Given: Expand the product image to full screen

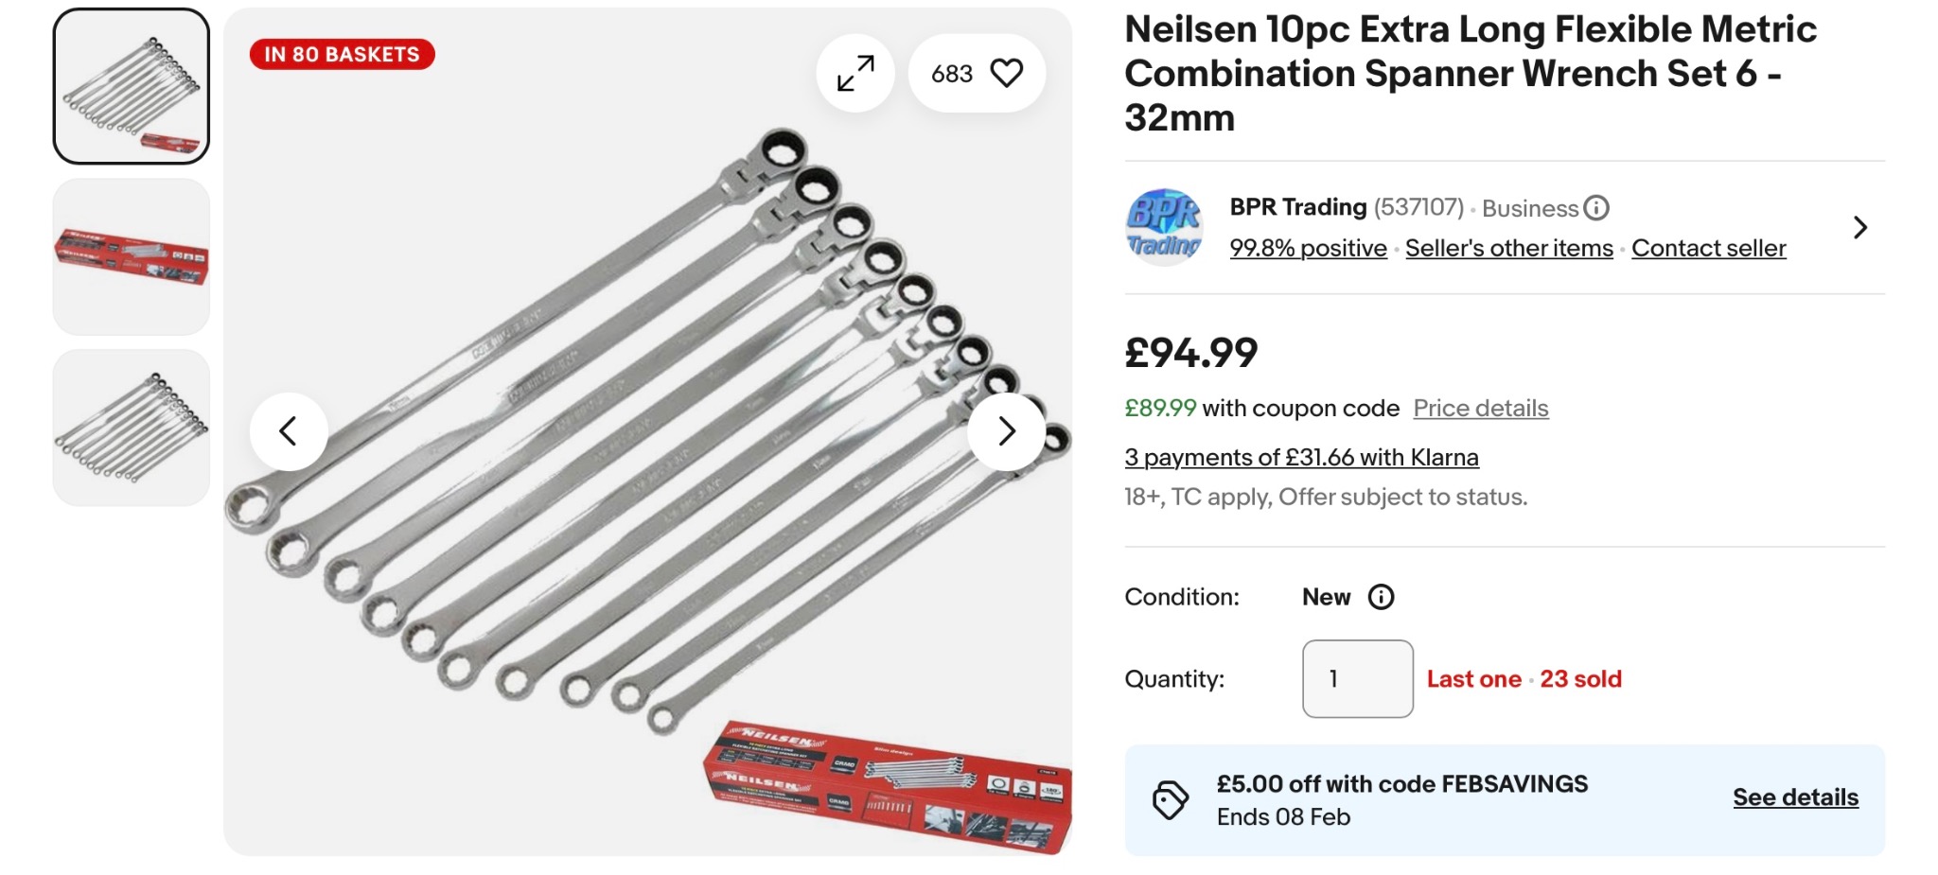Looking at the screenshot, I should 855,74.
